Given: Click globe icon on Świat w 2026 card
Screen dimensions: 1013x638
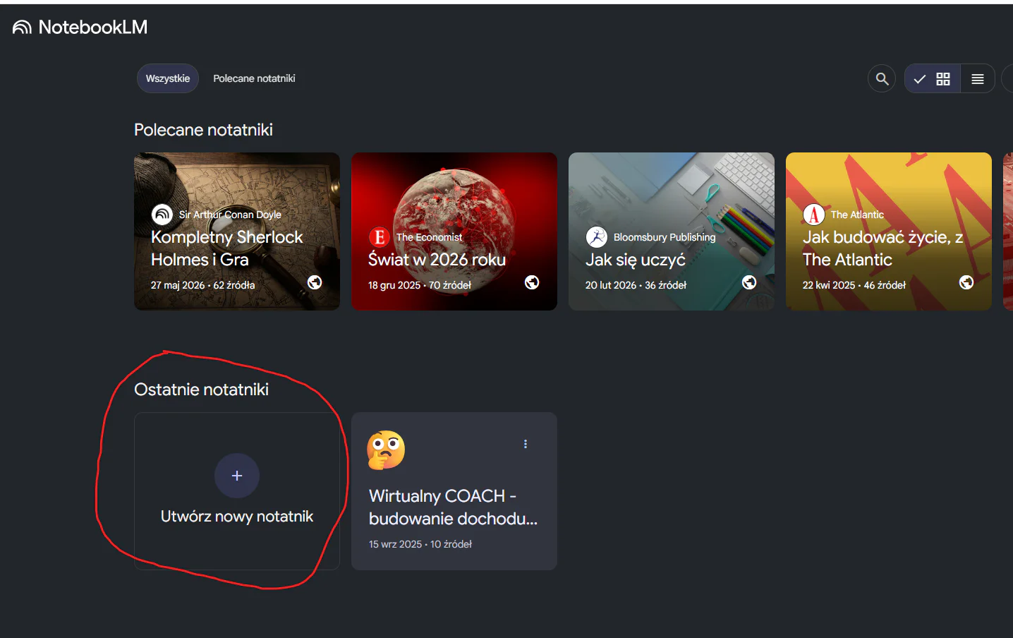Looking at the screenshot, I should point(532,282).
